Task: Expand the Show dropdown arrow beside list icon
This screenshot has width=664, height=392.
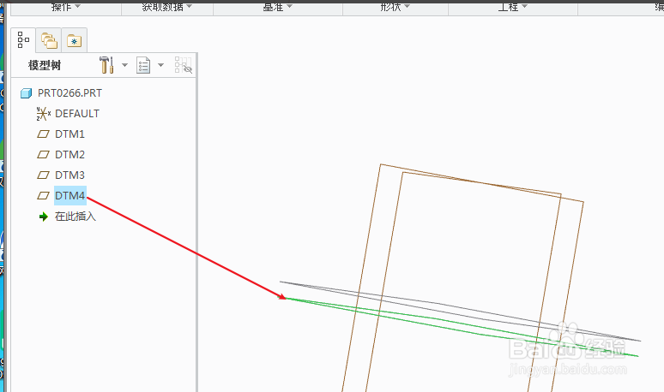Action: [160, 65]
